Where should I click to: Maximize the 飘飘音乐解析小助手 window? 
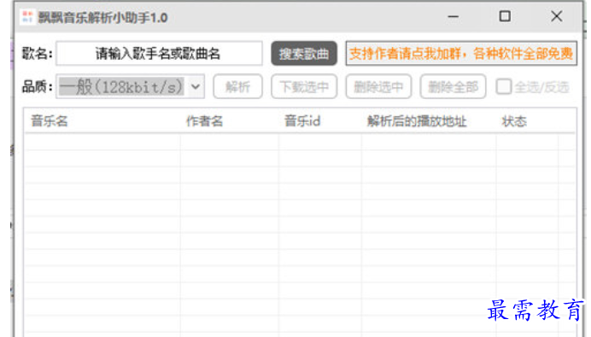click(505, 16)
